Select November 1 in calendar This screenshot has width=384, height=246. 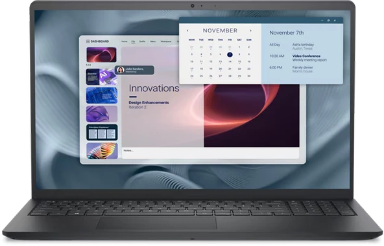pyautogui.click(x=239, y=47)
